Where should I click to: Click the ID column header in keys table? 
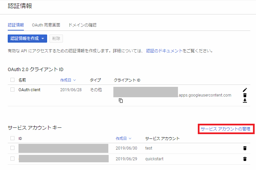[x=20, y=138]
